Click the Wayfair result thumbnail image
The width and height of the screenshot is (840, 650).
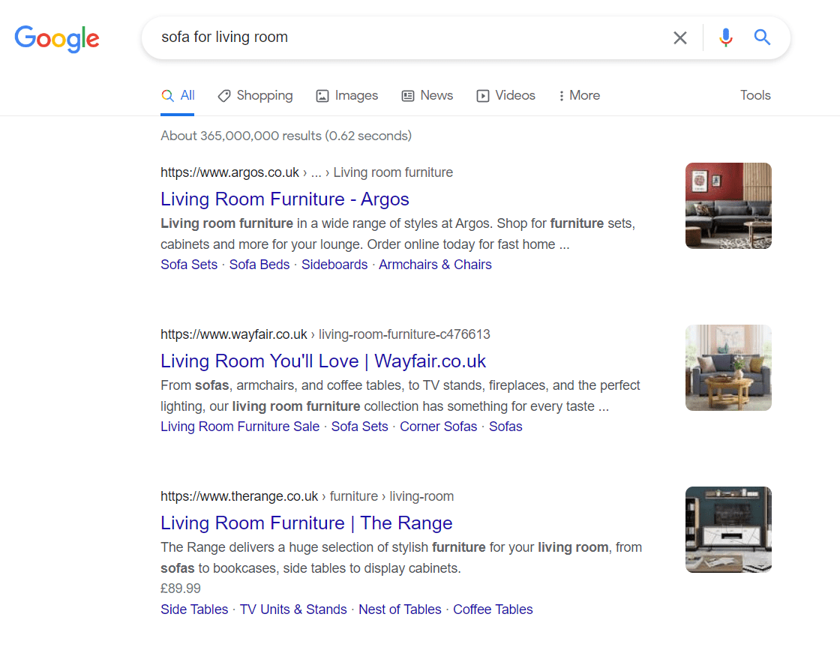(x=727, y=367)
